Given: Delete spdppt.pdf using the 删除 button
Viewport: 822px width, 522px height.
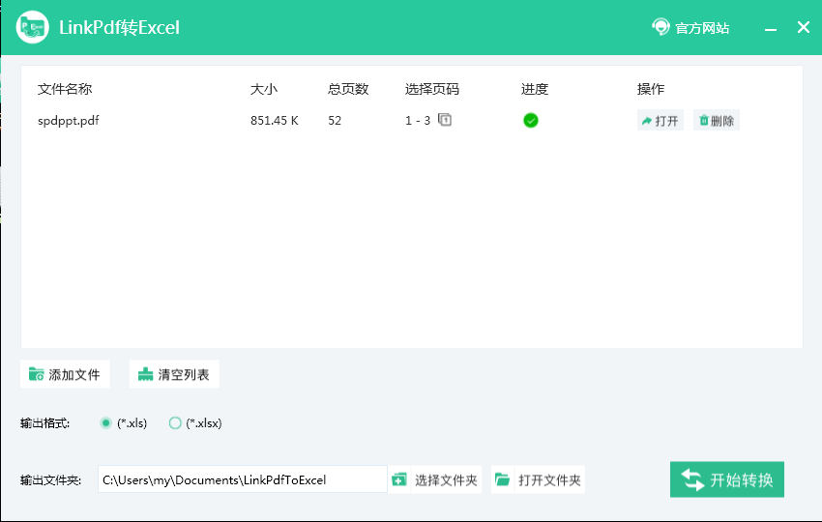Looking at the screenshot, I should pyautogui.click(x=716, y=121).
